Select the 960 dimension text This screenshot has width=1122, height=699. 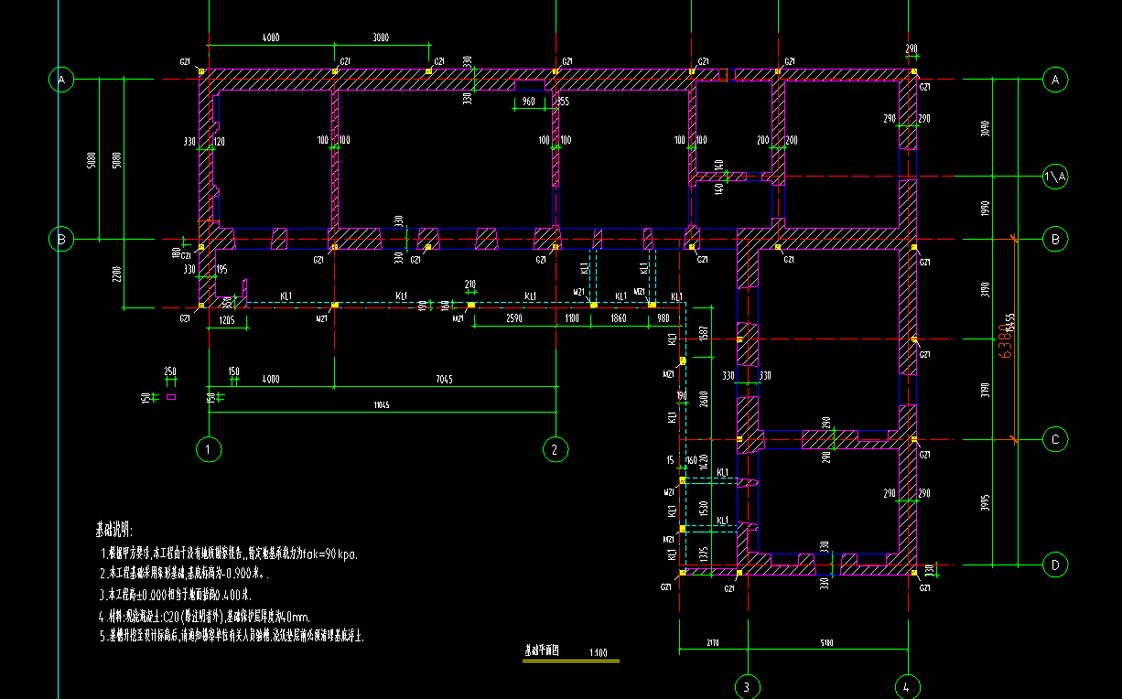pyautogui.click(x=528, y=102)
